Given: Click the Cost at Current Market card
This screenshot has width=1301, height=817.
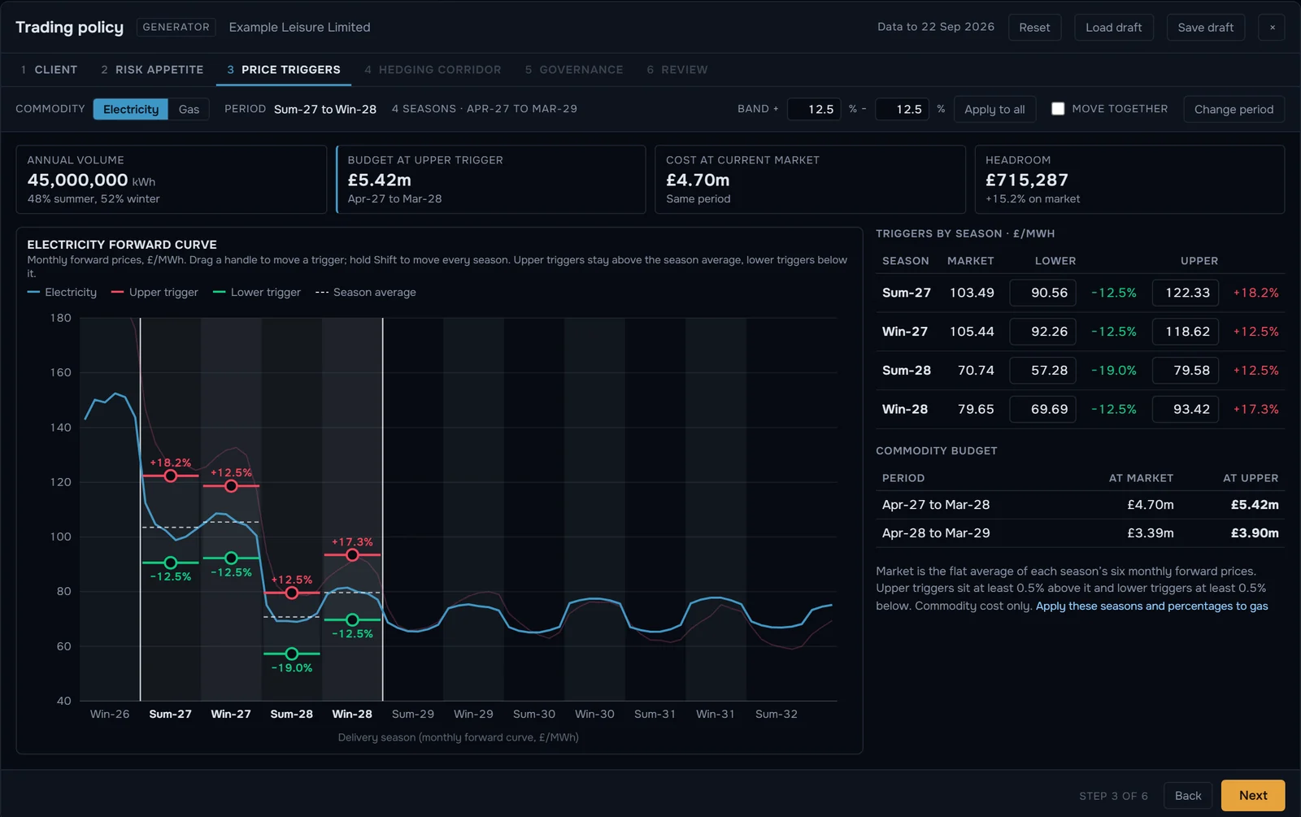Looking at the screenshot, I should tap(810, 180).
